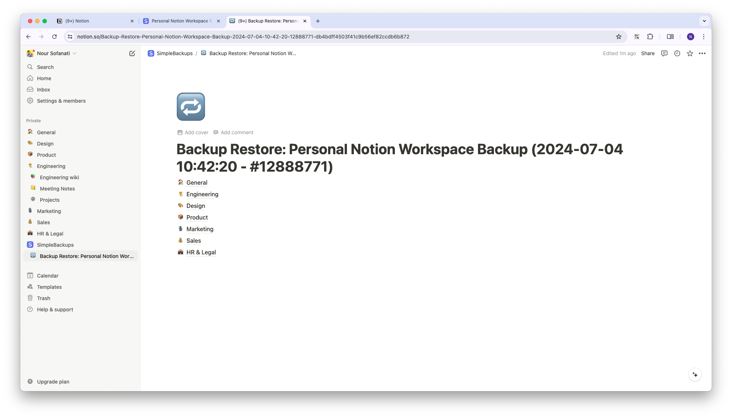Open Trash from the sidebar
Screen dimensions: 732x418
pos(43,298)
